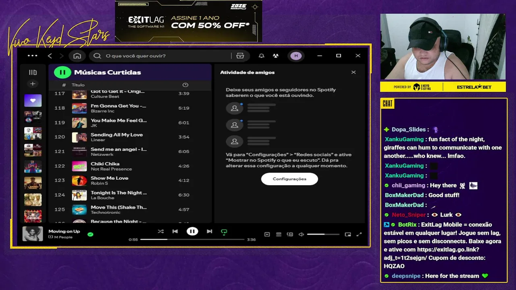The height and width of the screenshot is (290, 516).
Task: Toggle friend activity icon in top bar
Action: pyautogui.click(x=275, y=56)
